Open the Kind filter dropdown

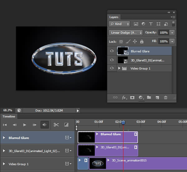click(x=119, y=24)
